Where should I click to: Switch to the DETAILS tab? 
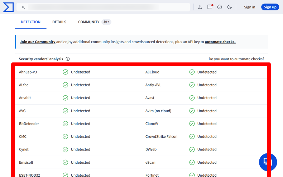pos(59,22)
